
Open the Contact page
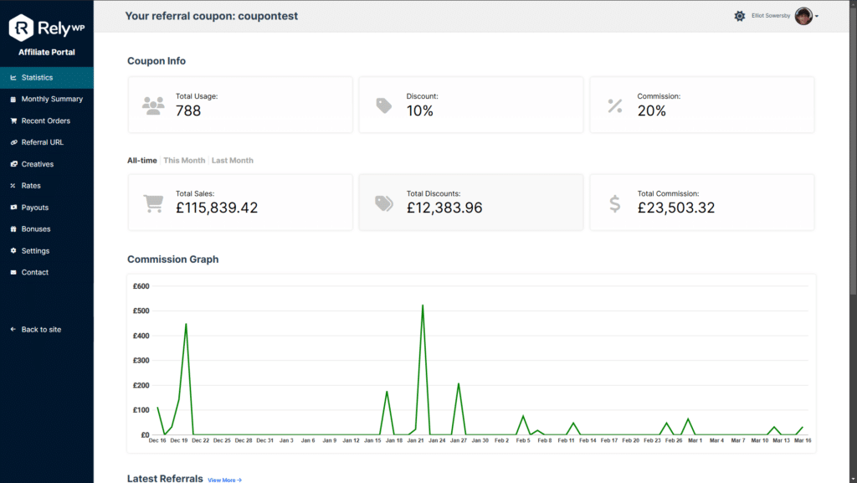(47, 272)
